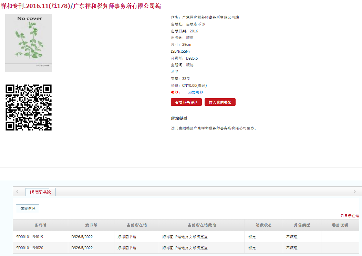Viewport: 362px width, 256px height.
Task: Click the 添加书签 add bookmark link
Action: pos(196,92)
